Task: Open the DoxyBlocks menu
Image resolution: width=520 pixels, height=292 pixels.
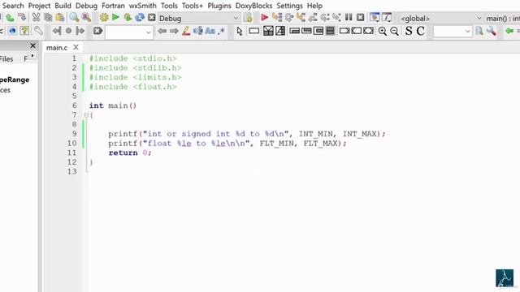Action: coord(253,6)
